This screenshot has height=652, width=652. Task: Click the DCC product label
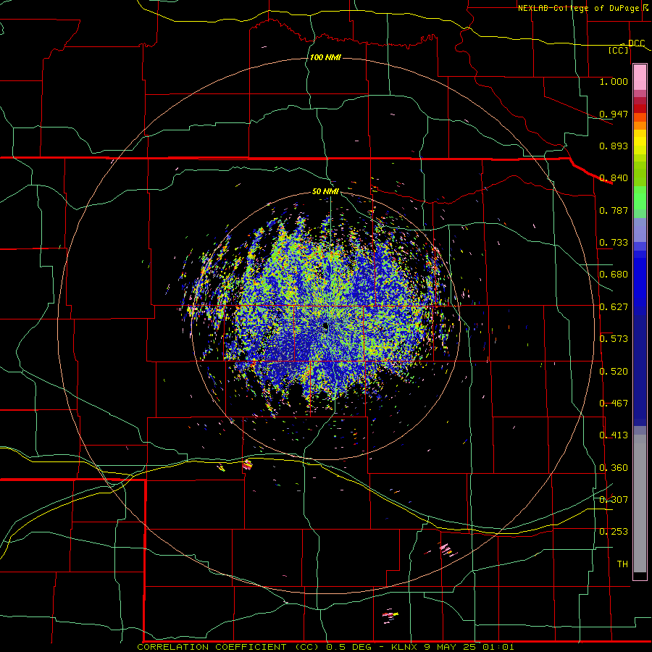click(x=636, y=43)
